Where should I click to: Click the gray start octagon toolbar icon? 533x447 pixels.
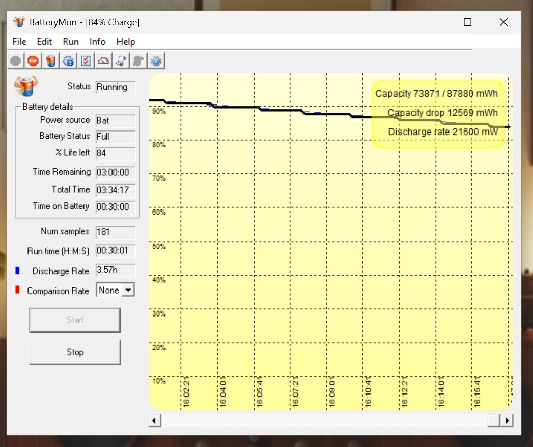click(16, 61)
